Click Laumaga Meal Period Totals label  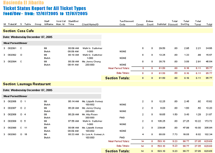pyautogui.click(x=119, y=141)
